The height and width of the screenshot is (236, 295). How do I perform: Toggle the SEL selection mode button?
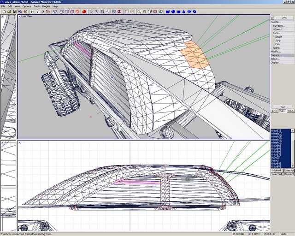click(282, 111)
